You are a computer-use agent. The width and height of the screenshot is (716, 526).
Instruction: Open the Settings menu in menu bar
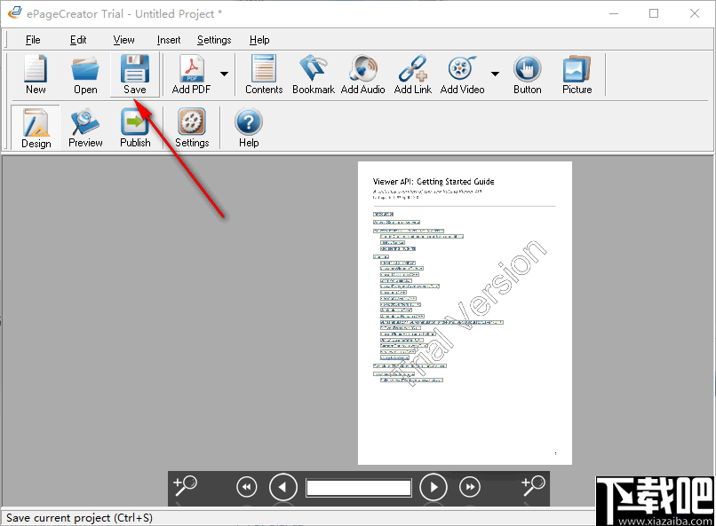[214, 40]
